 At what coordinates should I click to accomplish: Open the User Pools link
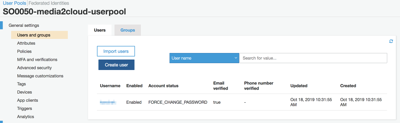(14, 3)
